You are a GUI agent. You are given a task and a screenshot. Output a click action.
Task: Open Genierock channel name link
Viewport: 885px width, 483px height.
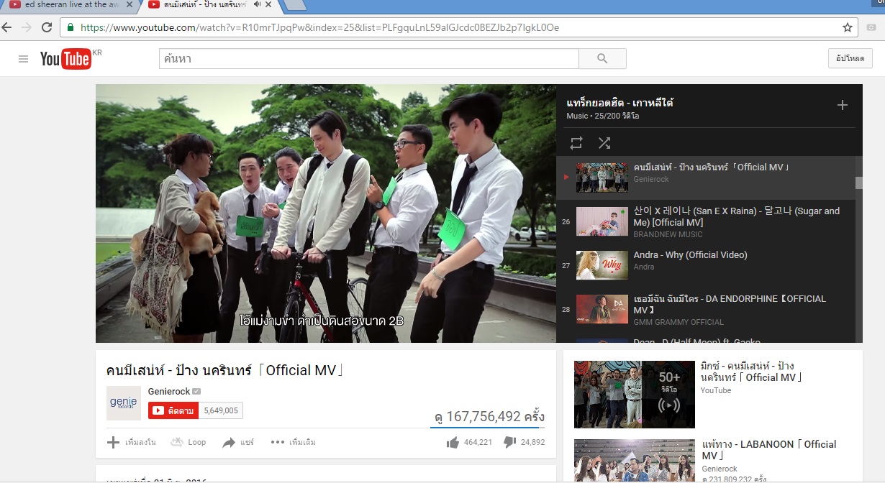(169, 391)
